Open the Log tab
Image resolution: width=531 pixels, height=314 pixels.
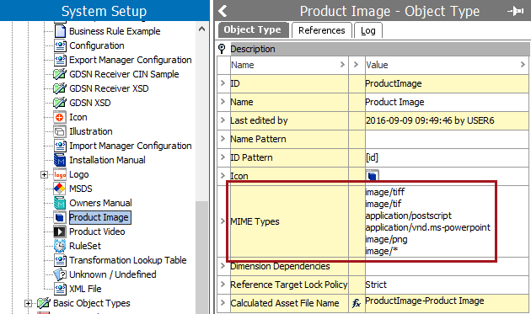point(368,30)
